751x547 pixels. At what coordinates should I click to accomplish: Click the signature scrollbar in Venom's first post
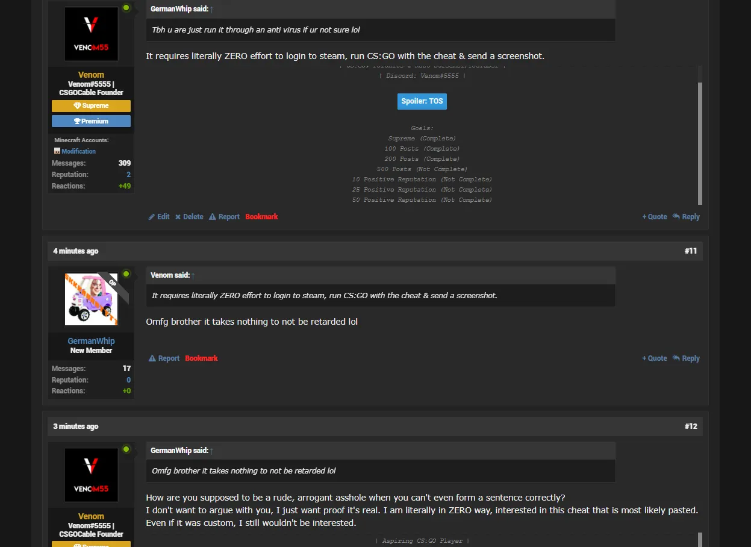[x=700, y=143]
